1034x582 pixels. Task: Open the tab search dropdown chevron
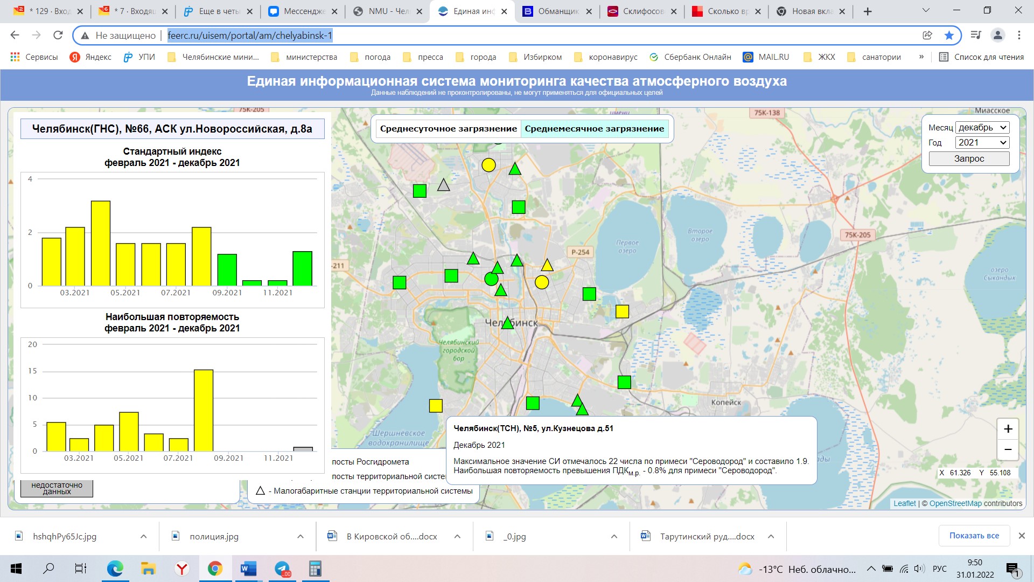926,11
